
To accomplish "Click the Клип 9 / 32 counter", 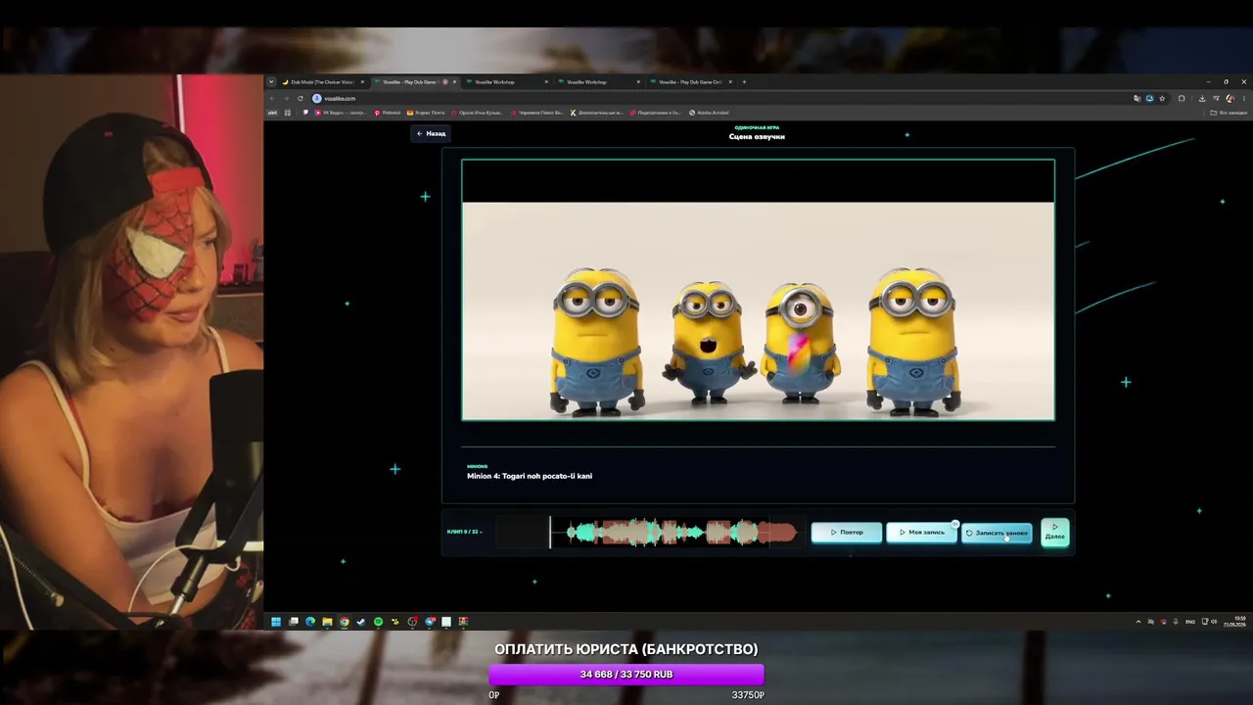I will click(x=464, y=532).
